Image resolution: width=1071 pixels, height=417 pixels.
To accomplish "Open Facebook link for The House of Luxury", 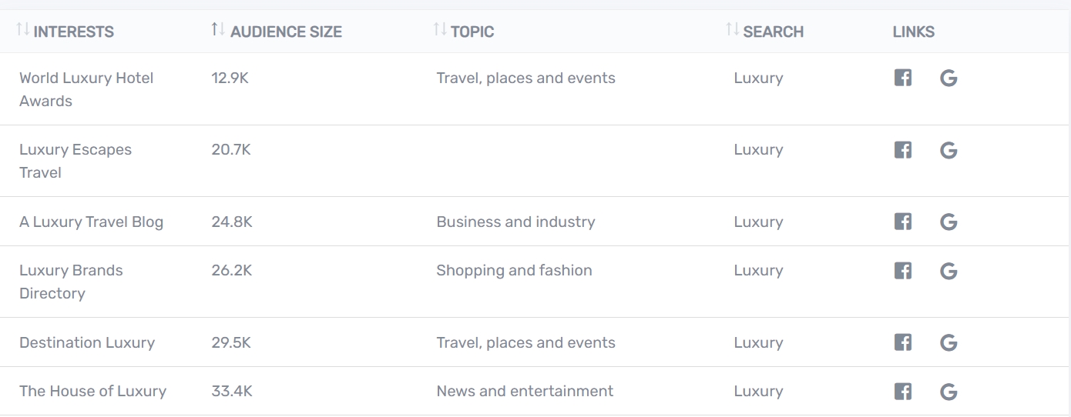I will 903,392.
